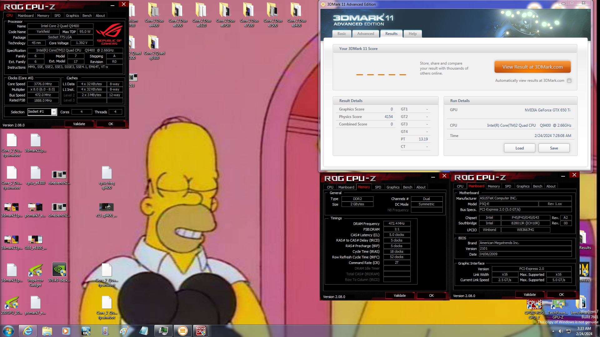This screenshot has width=600, height=337.
Task: Select the 378.49-desk NVIDIA driver installer
Action: click(x=59, y=272)
